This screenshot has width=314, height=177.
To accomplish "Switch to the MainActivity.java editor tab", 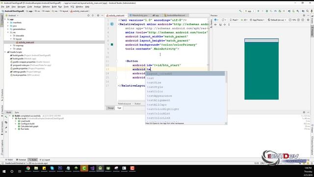I will click(x=139, y=15).
